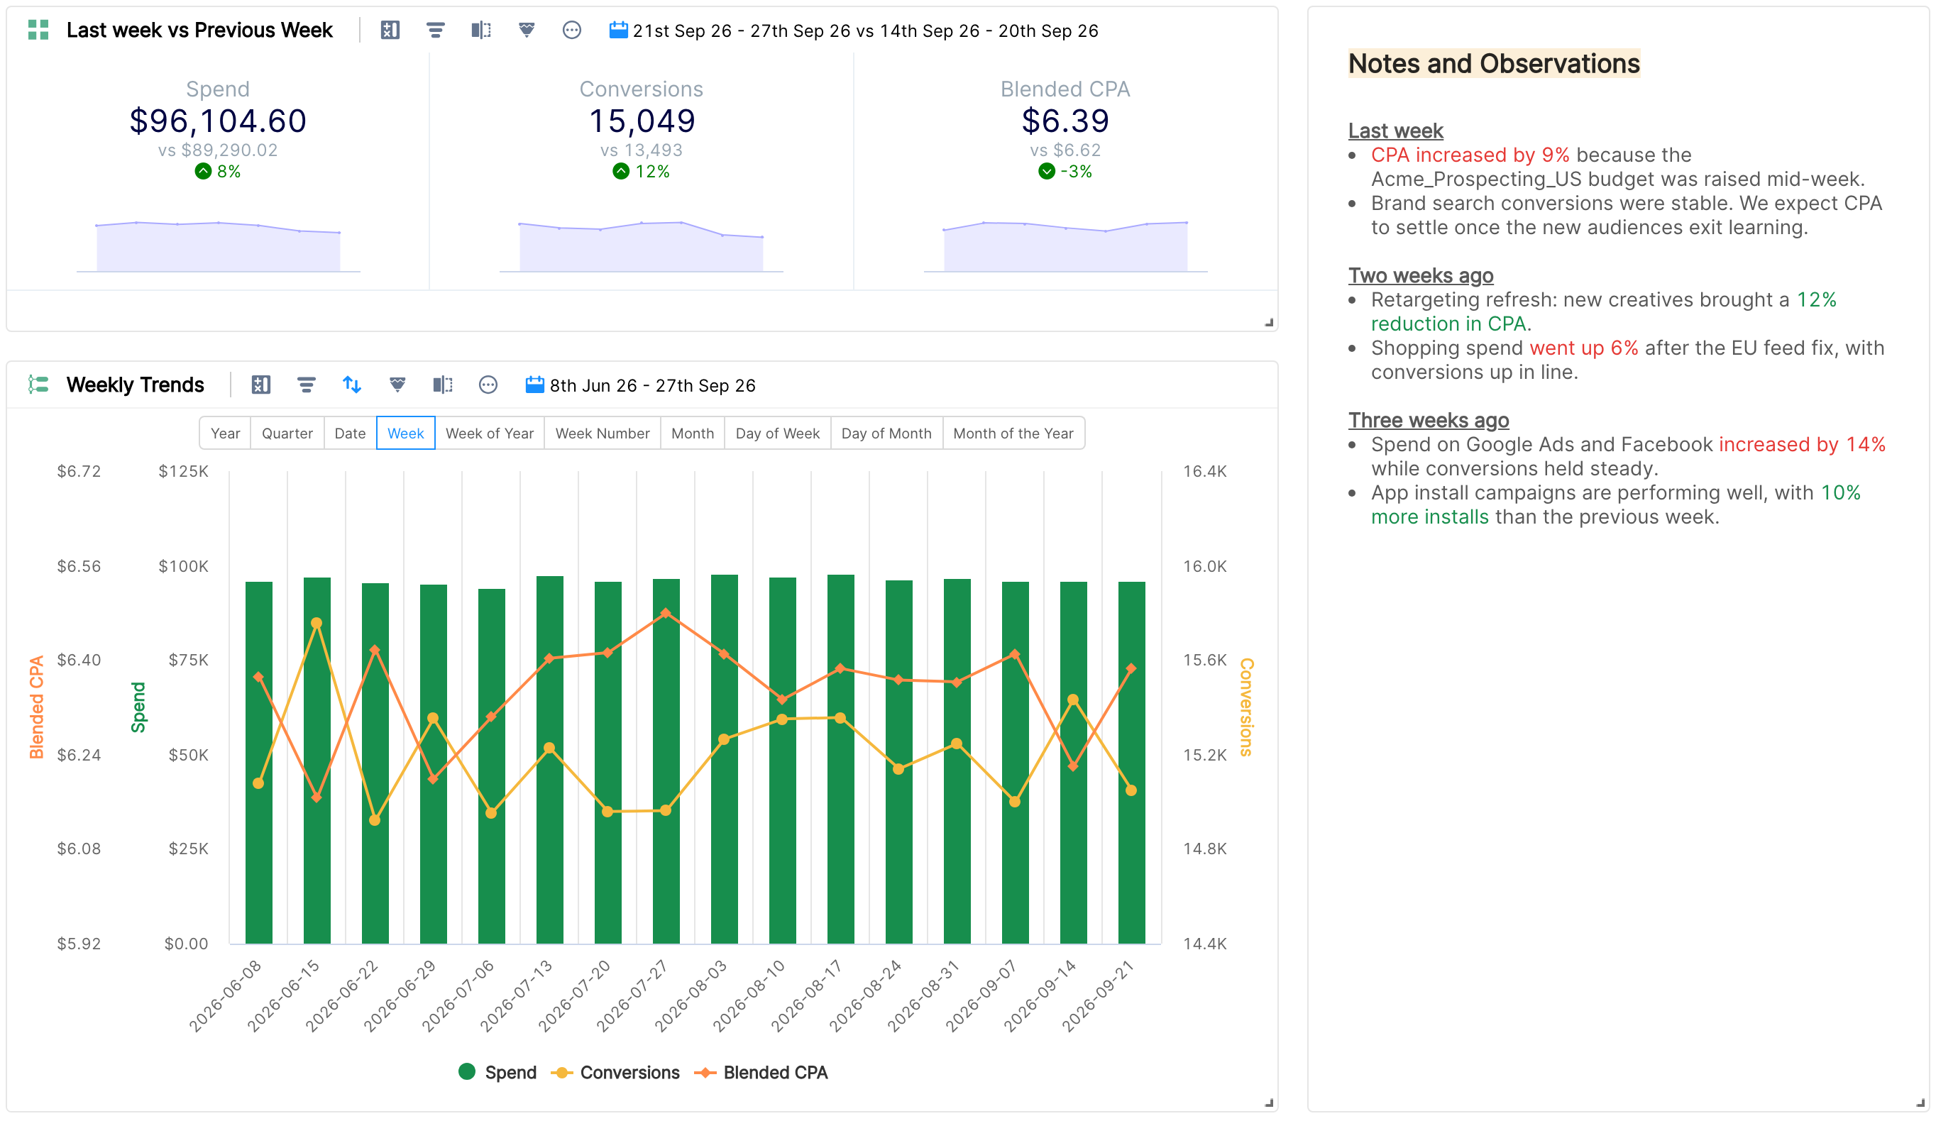
Task: Click the Weekly Trends widget resize handle
Action: tap(1269, 1103)
